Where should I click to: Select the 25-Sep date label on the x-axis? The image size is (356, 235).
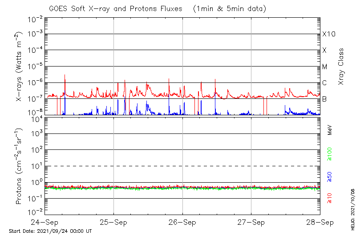[114, 222]
